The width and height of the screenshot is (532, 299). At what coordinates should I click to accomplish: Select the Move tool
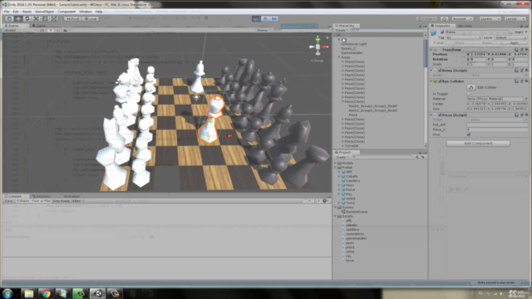pyautogui.click(x=18, y=18)
